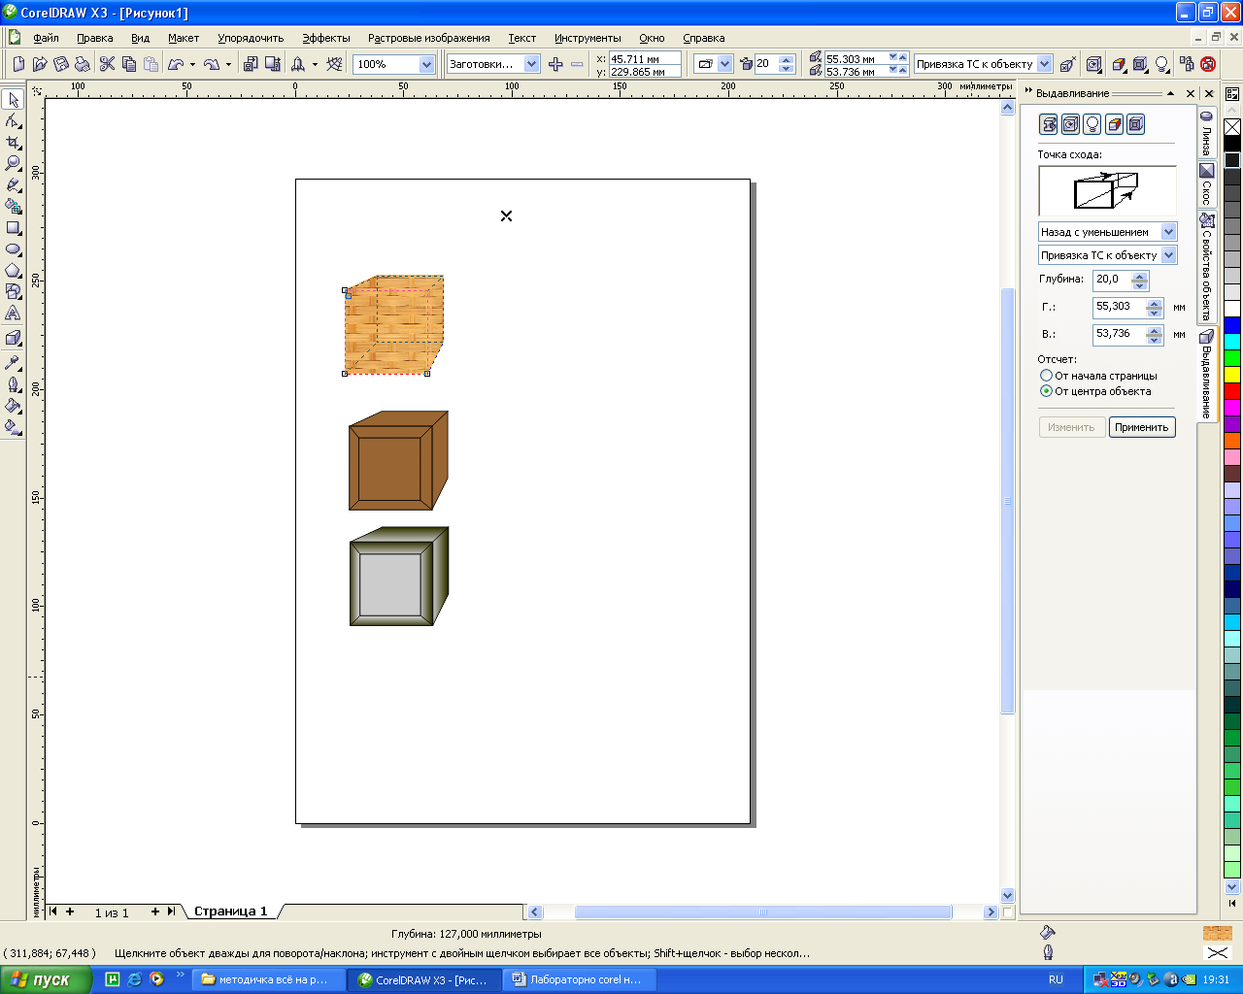Select the Interactive Fill tool
Image resolution: width=1243 pixels, height=994 pixels.
tap(13, 427)
